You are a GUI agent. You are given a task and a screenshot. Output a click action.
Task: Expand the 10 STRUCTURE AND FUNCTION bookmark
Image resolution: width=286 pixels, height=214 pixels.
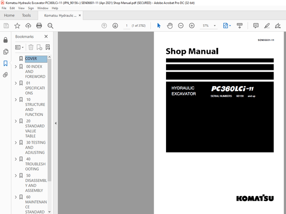[16, 100]
